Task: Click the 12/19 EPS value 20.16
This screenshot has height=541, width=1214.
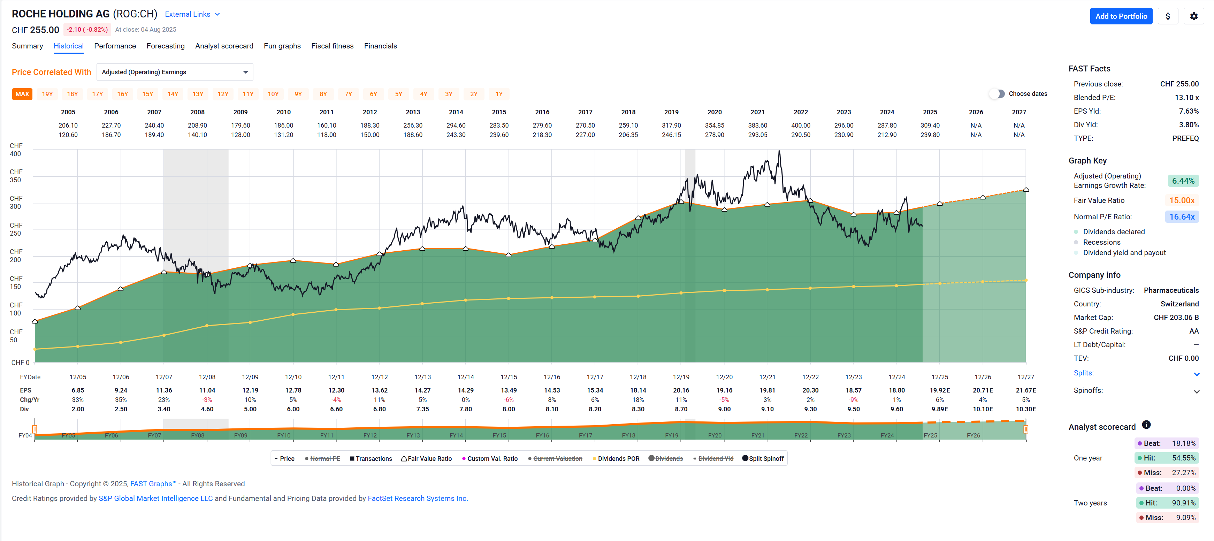Action: click(681, 391)
